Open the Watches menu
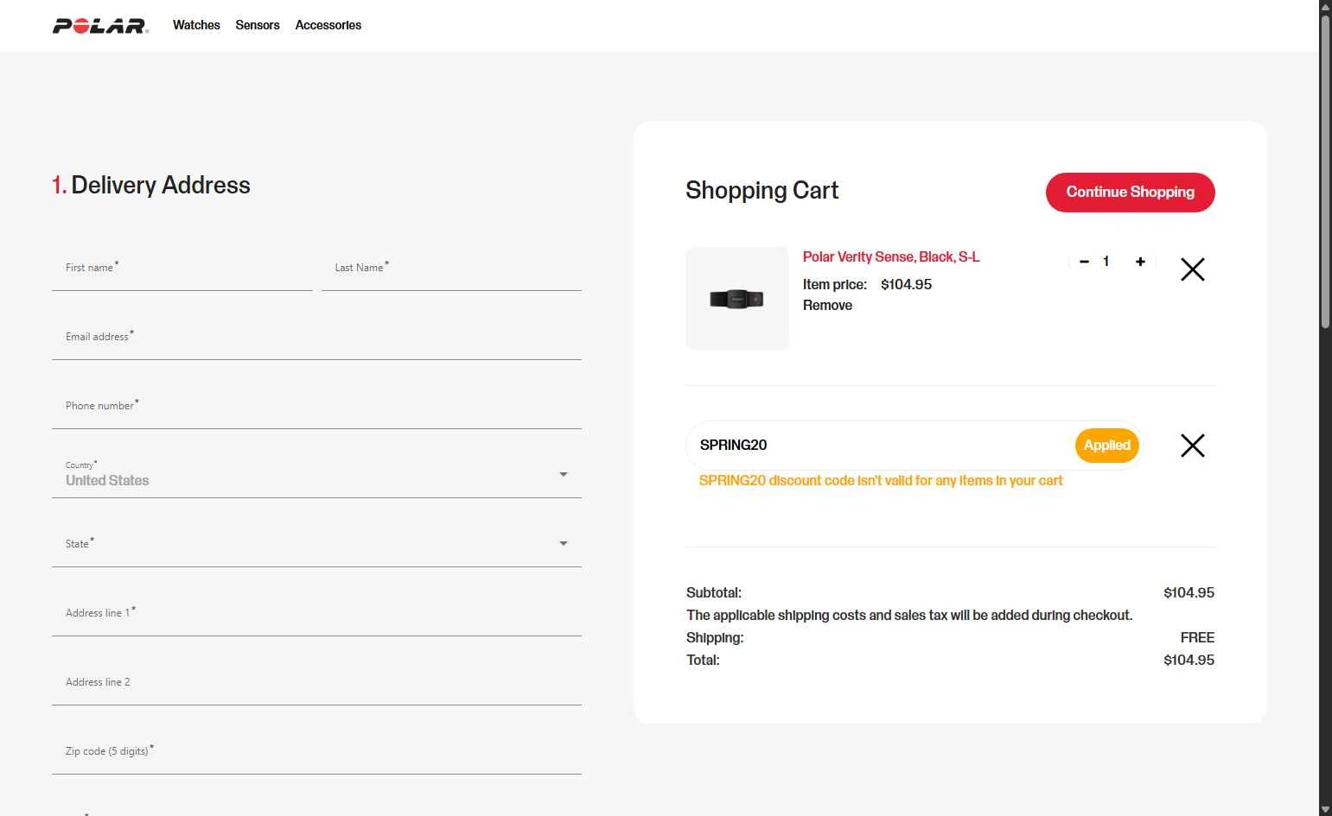 coord(196,25)
